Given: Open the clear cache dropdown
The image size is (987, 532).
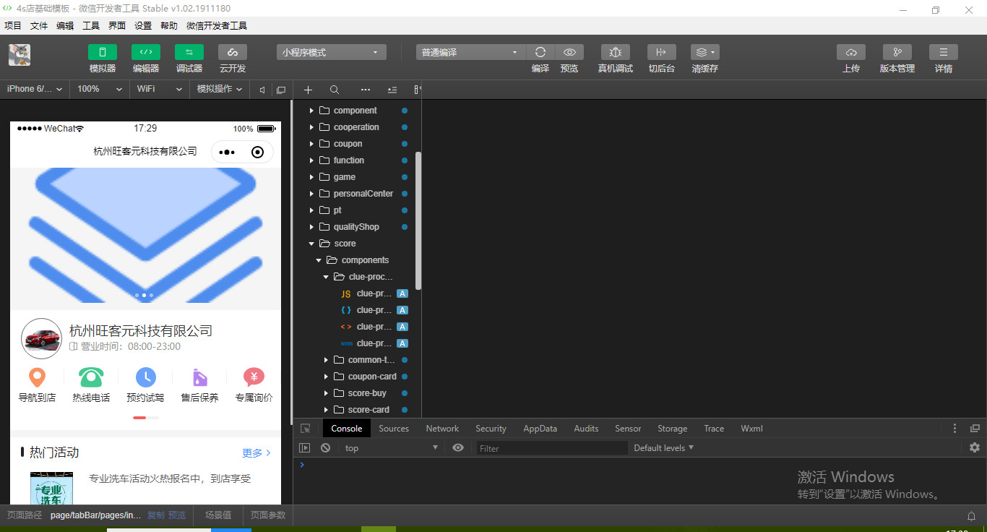Looking at the screenshot, I should click(705, 52).
